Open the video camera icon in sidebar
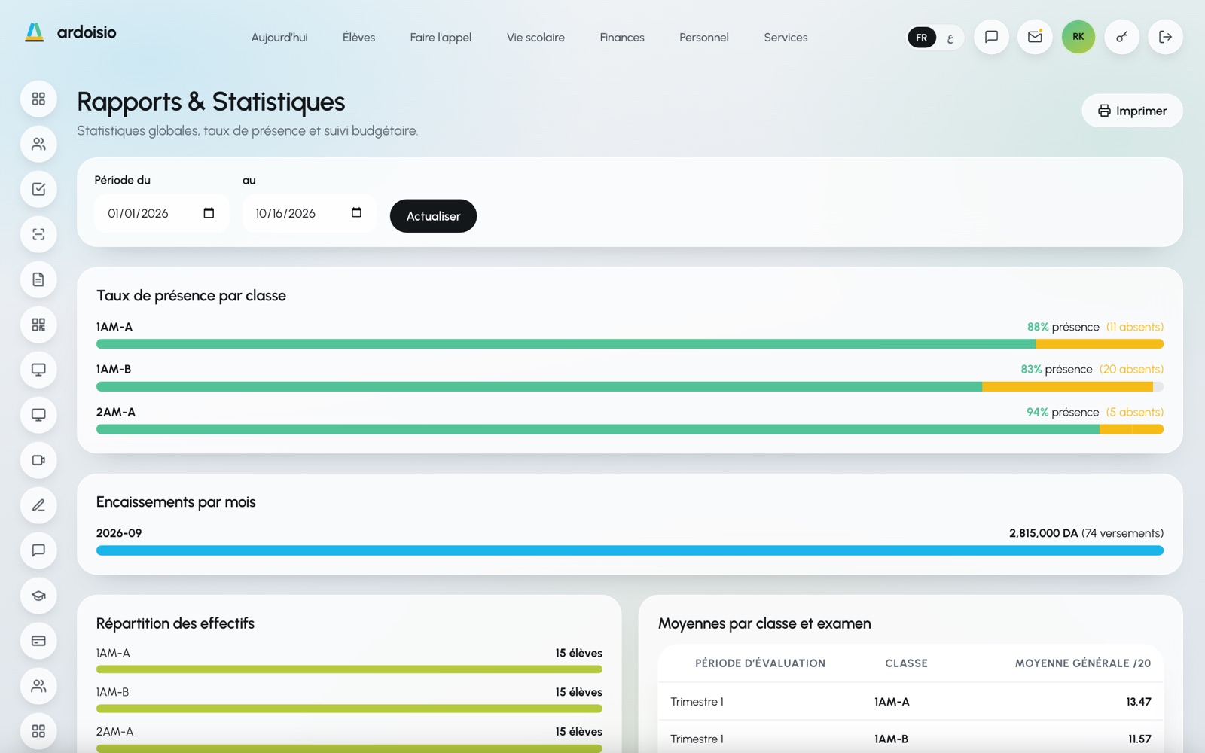The image size is (1205, 753). point(38,460)
